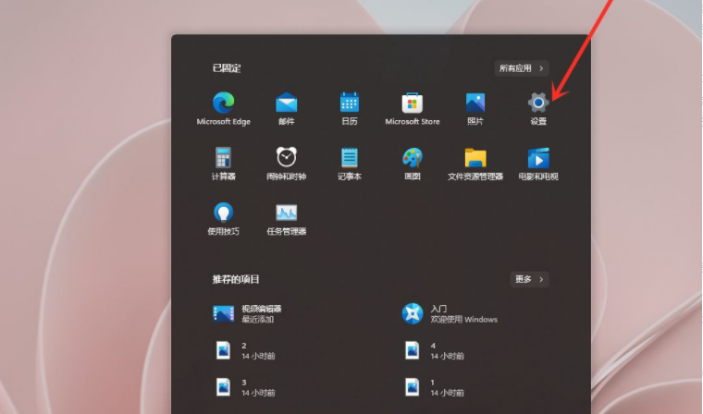
Task: Open 使用技巧 (Tips) app
Action: pos(223,213)
